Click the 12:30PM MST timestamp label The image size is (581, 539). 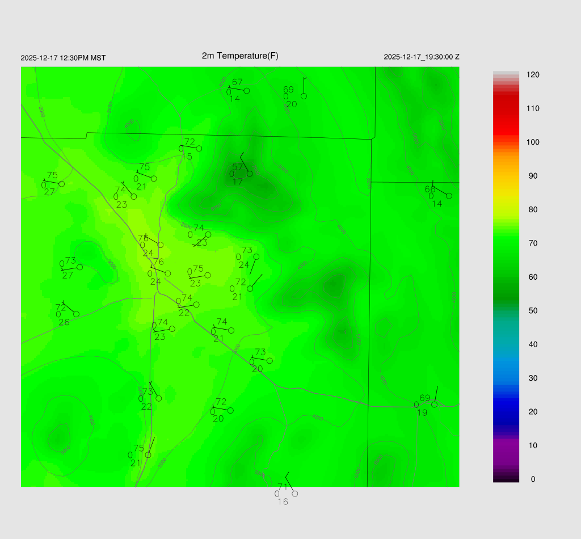pyautogui.click(x=63, y=58)
